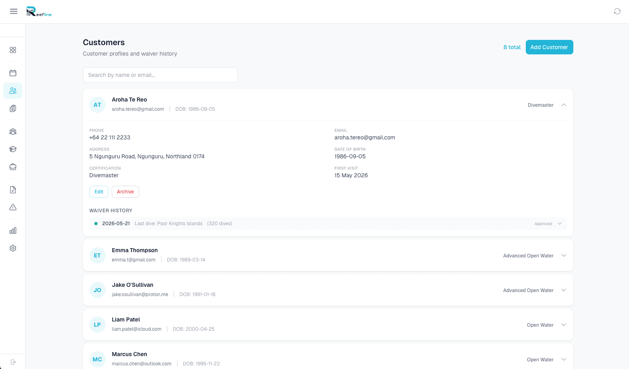Viewport: 629px width, 369px height.
Task: Open the document check waivers icon
Action: [13, 190]
